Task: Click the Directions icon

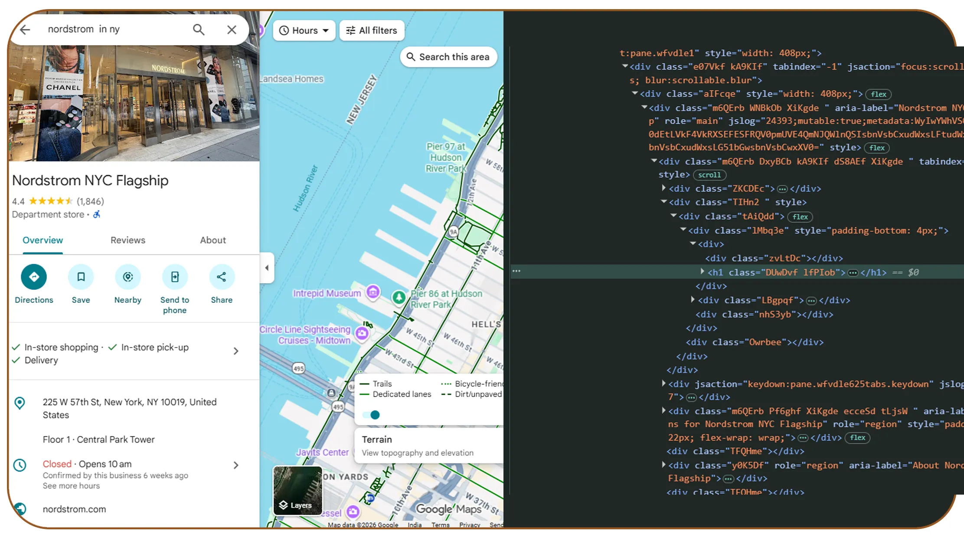Action: click(x=34, y=277)
